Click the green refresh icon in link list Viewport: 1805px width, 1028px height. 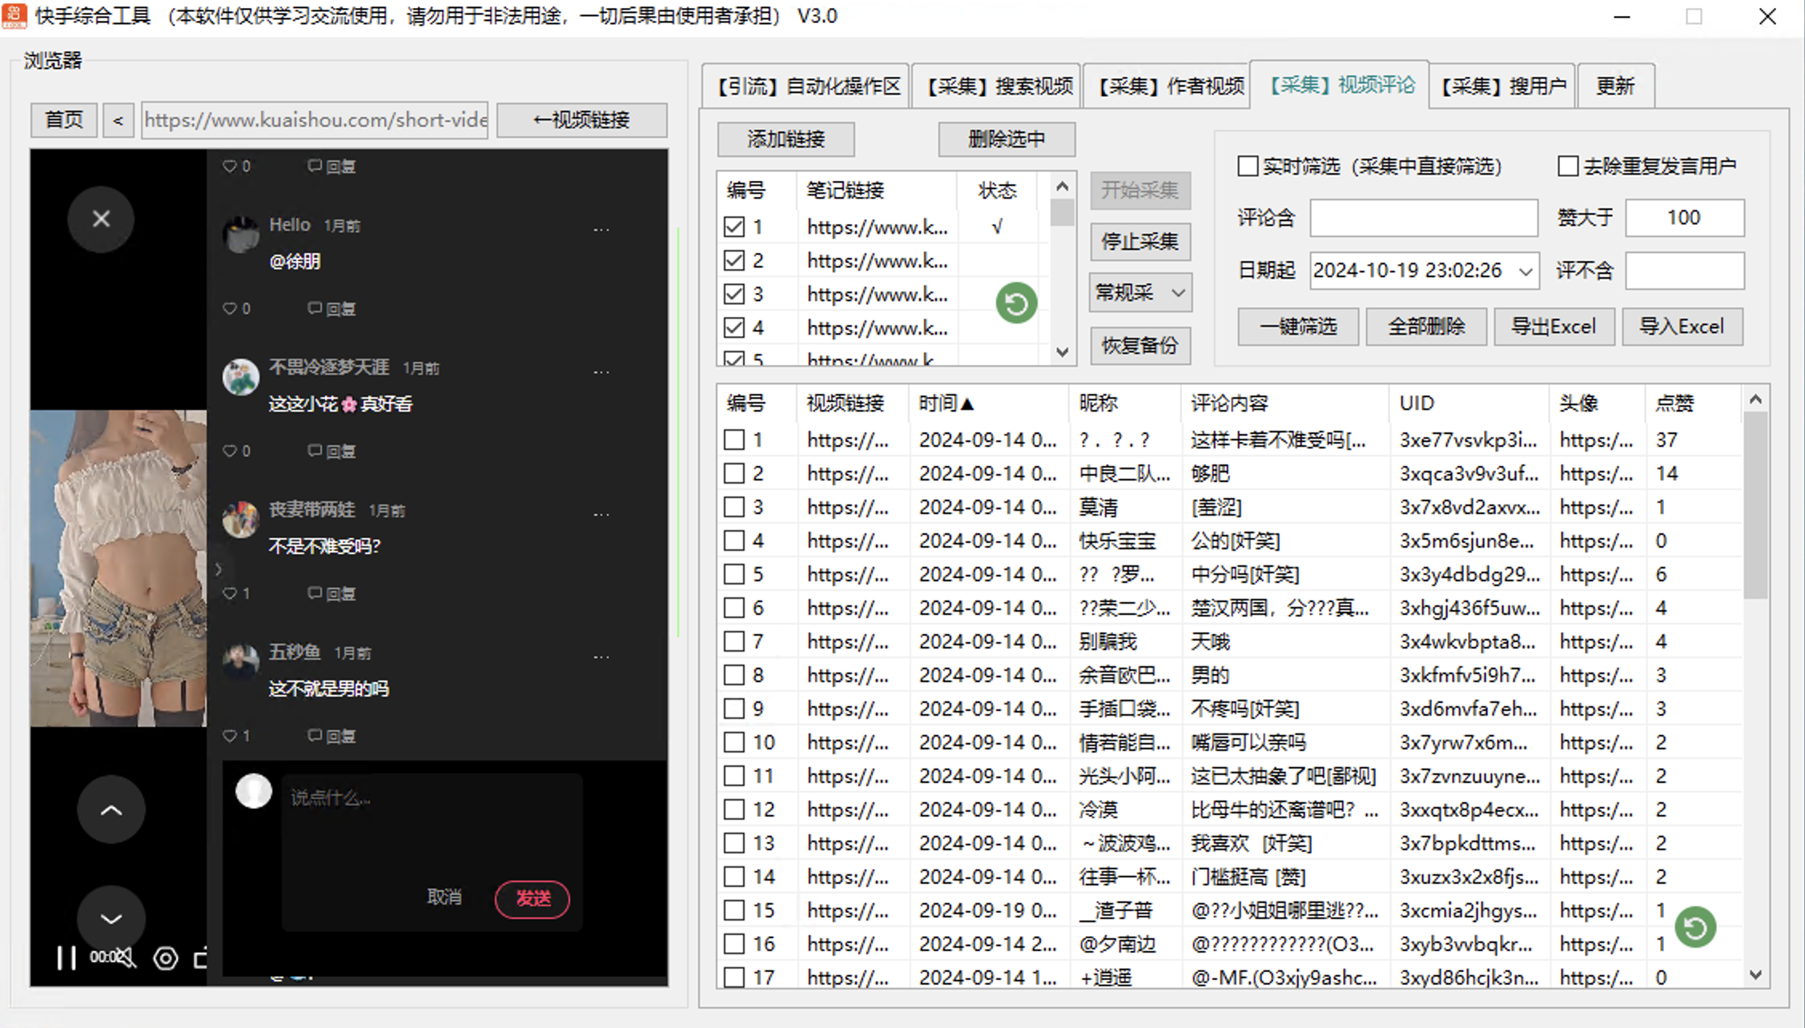(x=1015, y=303)
